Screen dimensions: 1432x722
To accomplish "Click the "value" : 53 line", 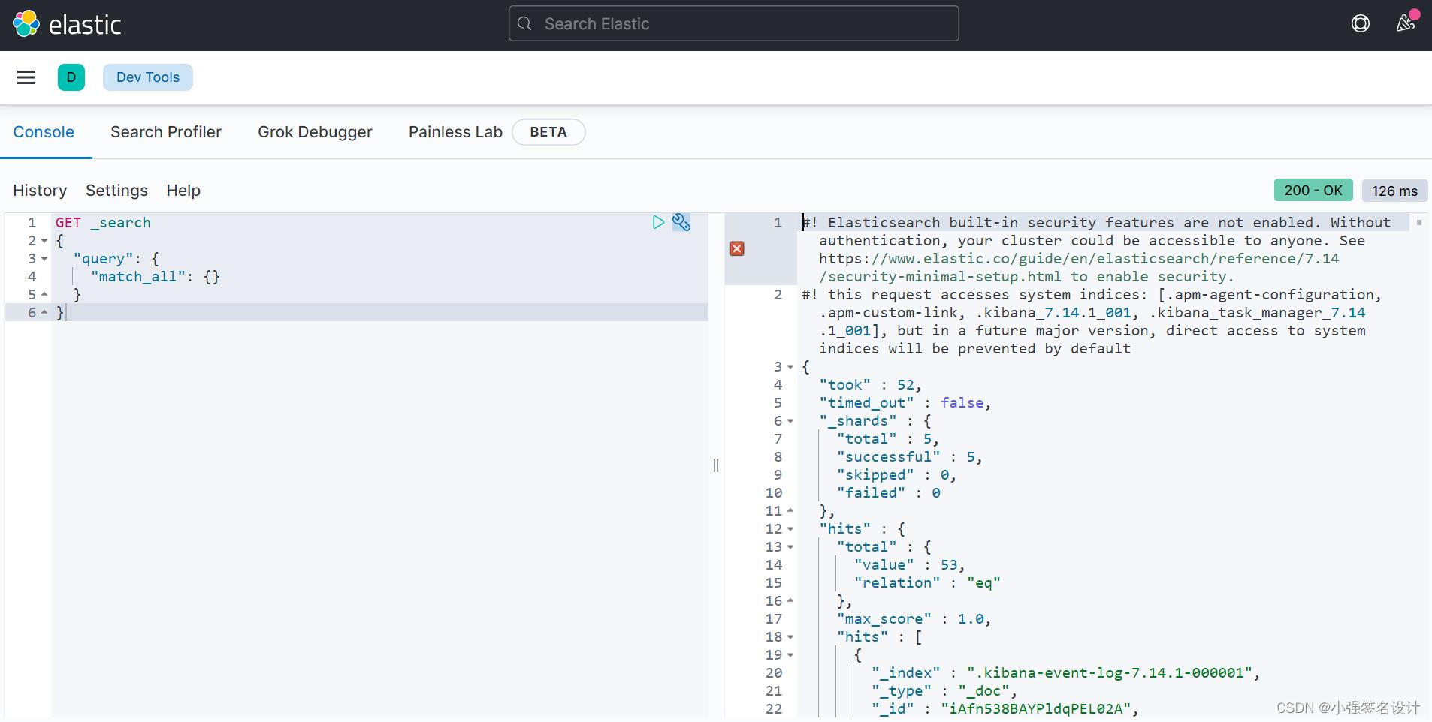I will [909, 565].
